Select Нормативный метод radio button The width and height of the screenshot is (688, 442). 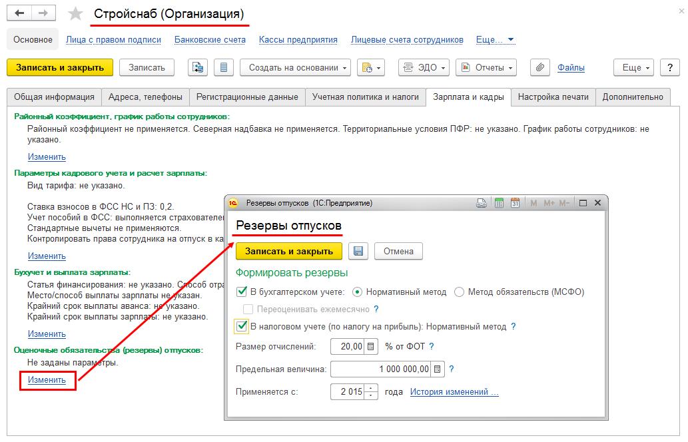357,292
